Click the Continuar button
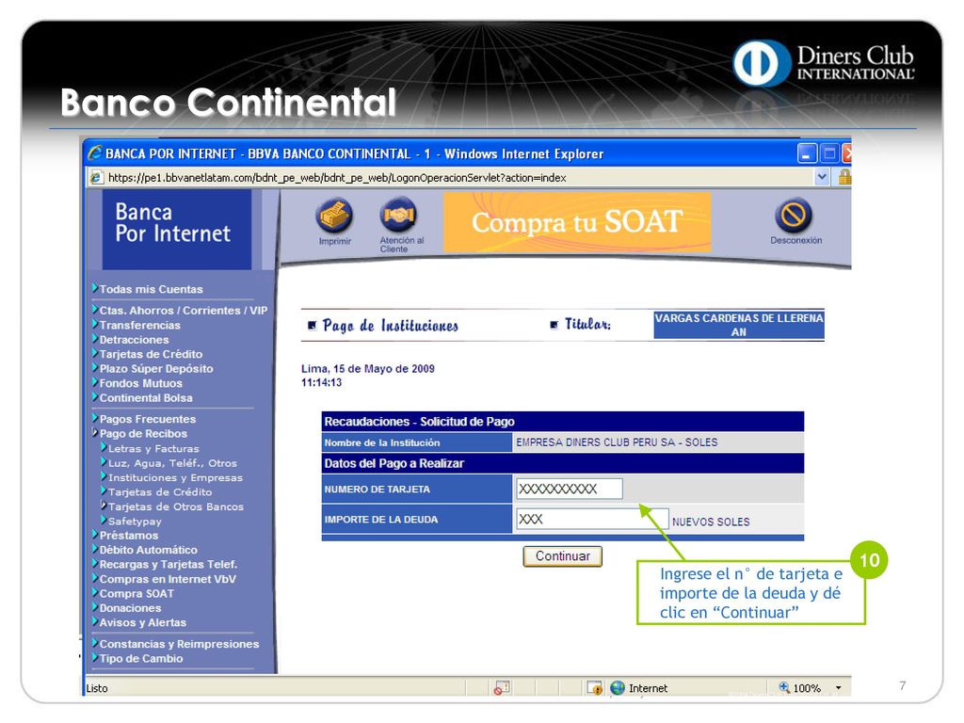 563,556
